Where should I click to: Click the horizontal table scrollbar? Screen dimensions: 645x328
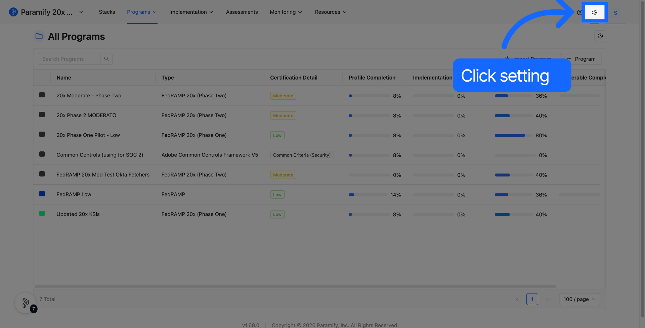[x=295, y=286]
